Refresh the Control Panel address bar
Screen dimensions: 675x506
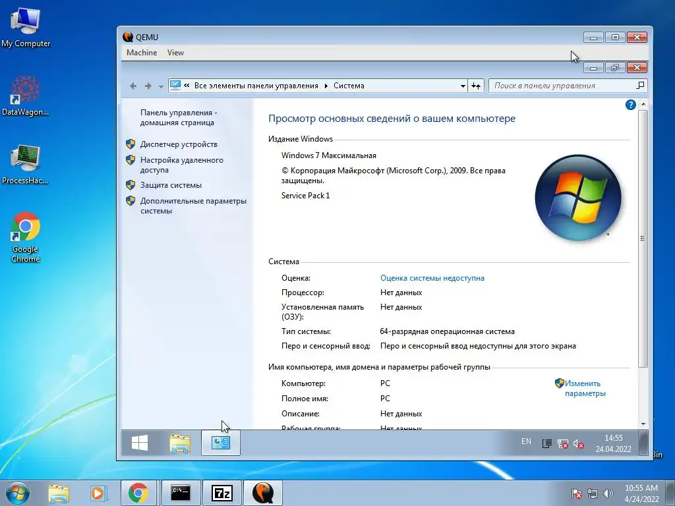476,86
